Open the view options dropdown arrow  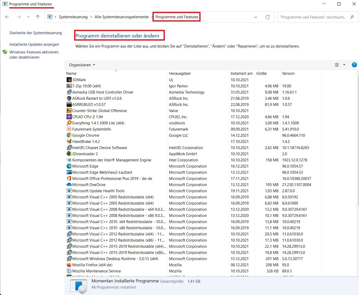[344, 65]
